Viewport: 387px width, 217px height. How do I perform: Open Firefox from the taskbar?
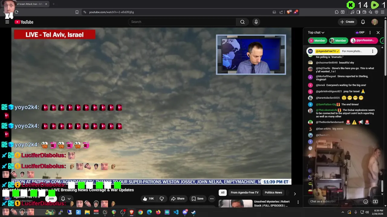pos(158,212)
